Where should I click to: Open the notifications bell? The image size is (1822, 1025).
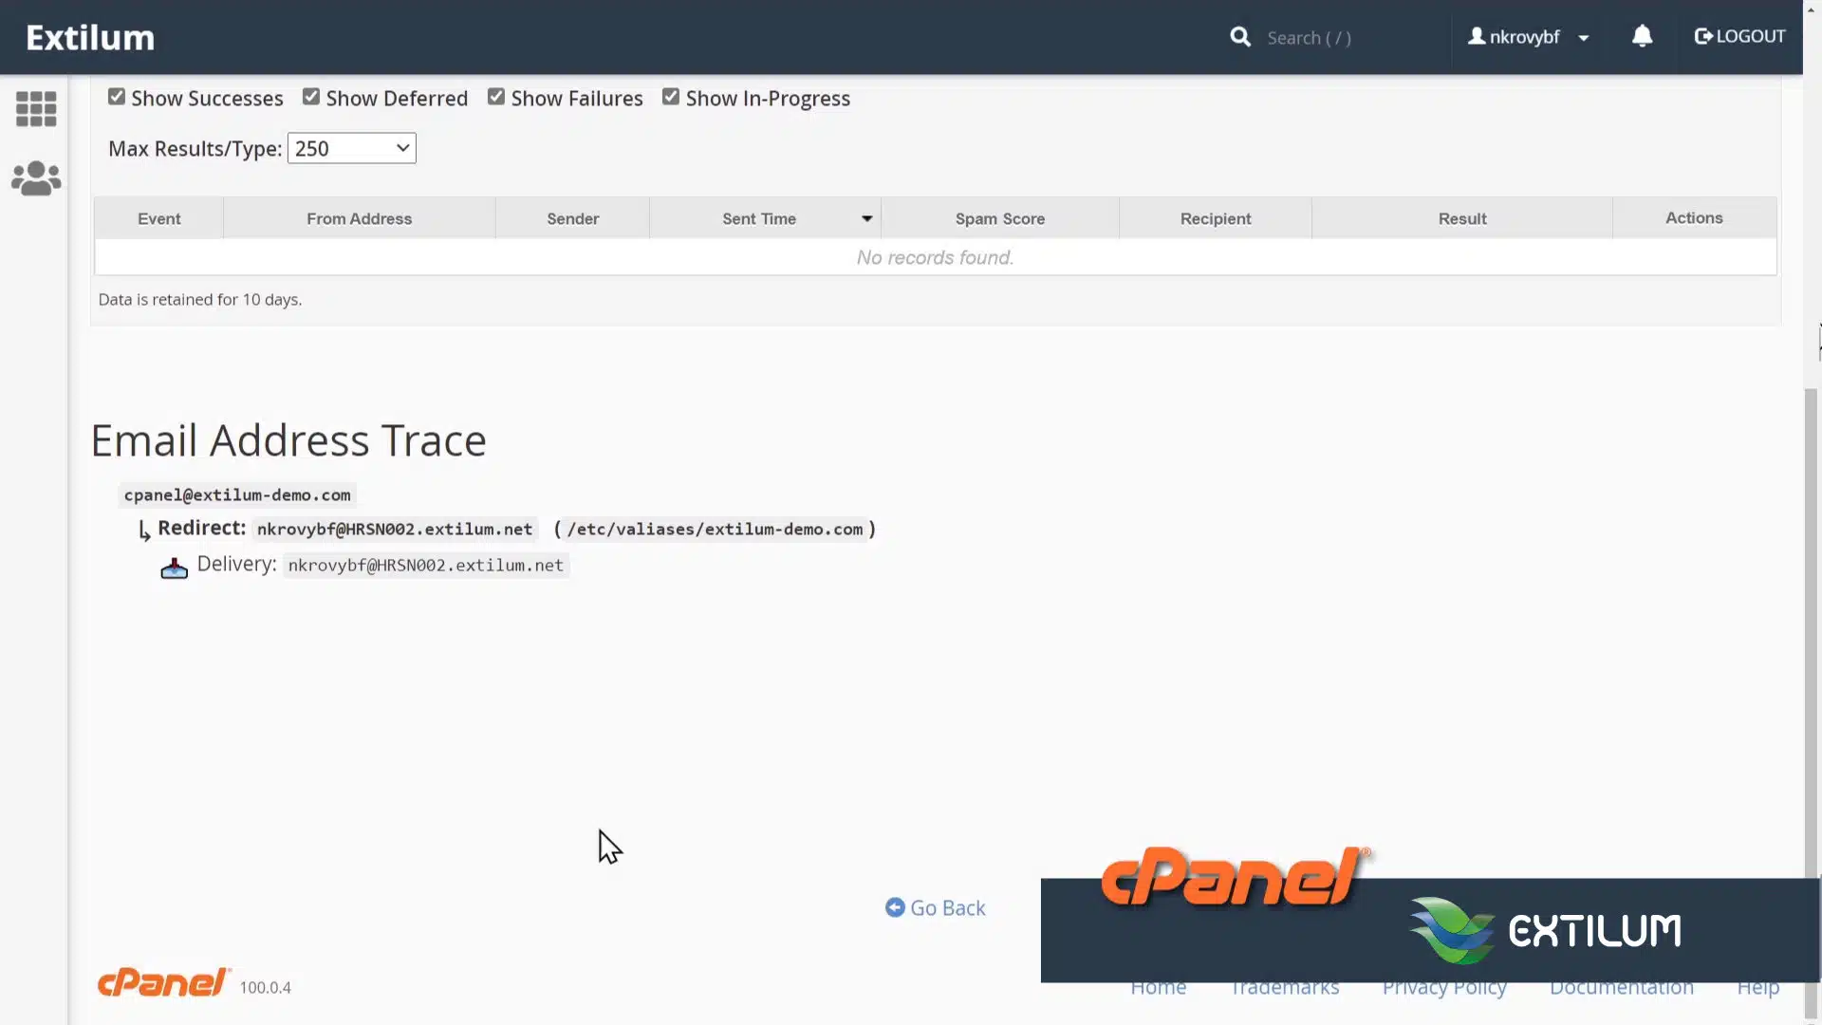1642,36
